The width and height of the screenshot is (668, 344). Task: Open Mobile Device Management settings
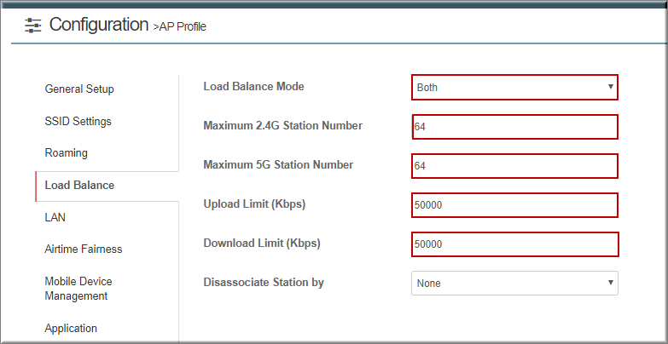pos(78,289)
